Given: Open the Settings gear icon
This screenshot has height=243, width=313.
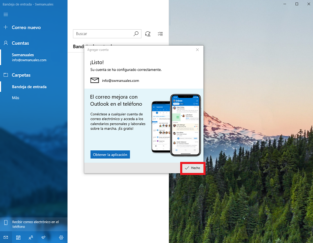Looking at the screenshot, I should (61, 238).
